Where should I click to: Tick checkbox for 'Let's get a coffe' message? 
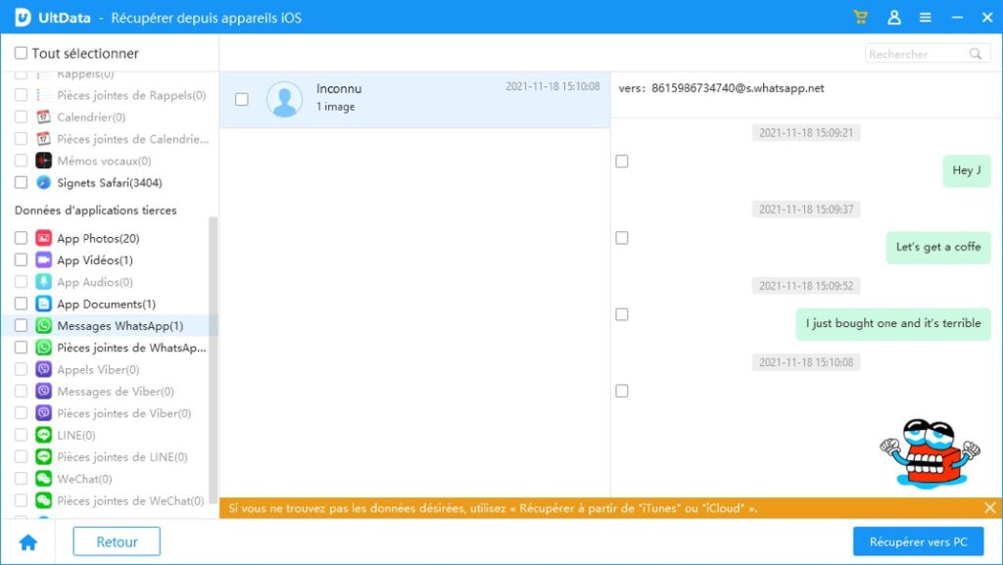(x=622, y=238)
